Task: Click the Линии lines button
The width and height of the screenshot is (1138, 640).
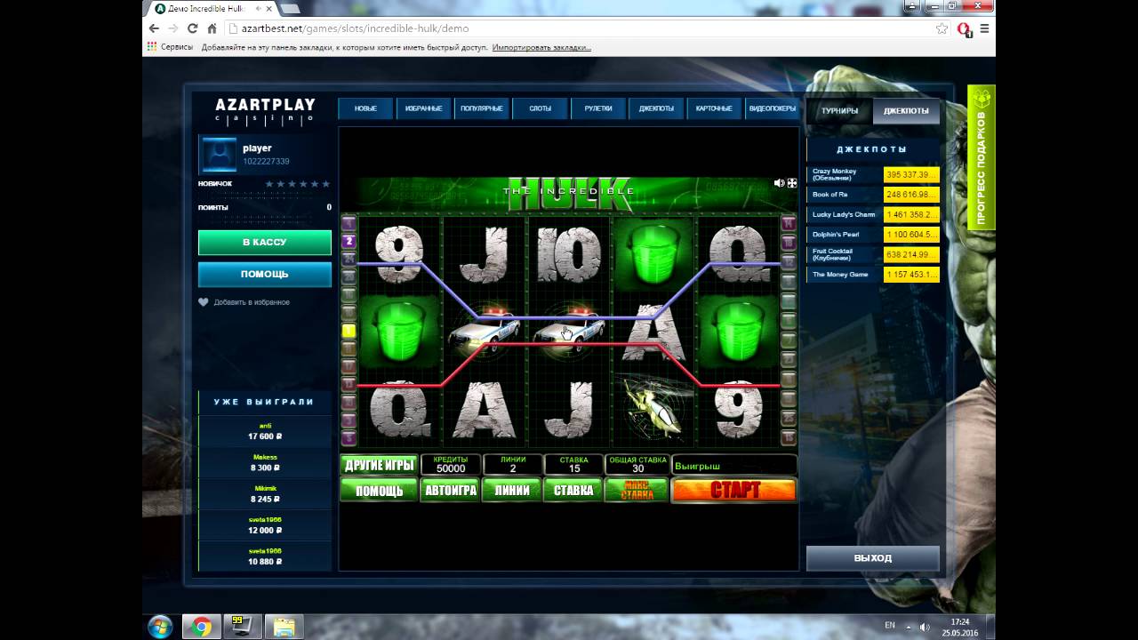Action: 512,490
